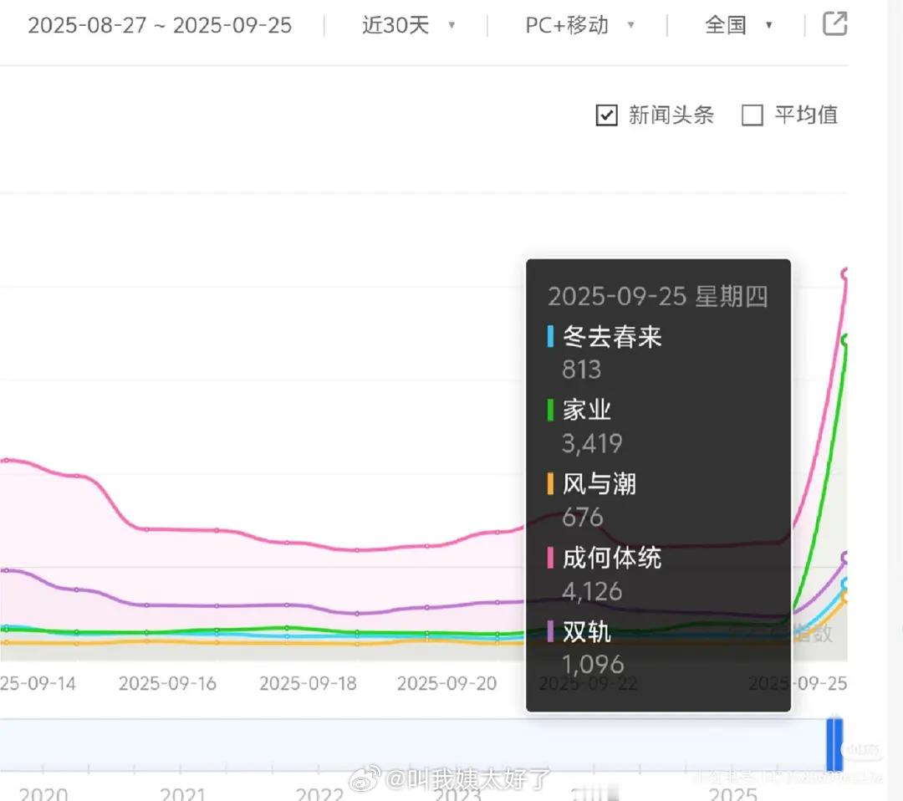The width and height of the screenshot is (903, 801).
Task: Click the 风与潮 orange color swatch in tooltip
Action: (550, 484)
